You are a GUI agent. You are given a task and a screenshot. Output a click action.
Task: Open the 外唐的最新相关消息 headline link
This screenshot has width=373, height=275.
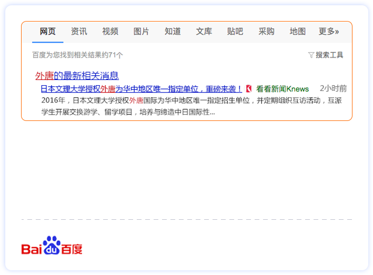pyautogui.click(x=77, y=75)
